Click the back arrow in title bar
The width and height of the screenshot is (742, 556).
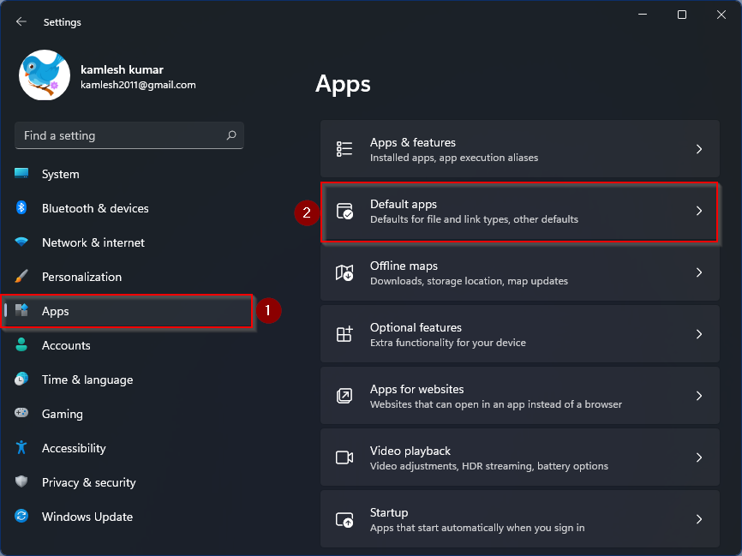(x=21, y=22)
